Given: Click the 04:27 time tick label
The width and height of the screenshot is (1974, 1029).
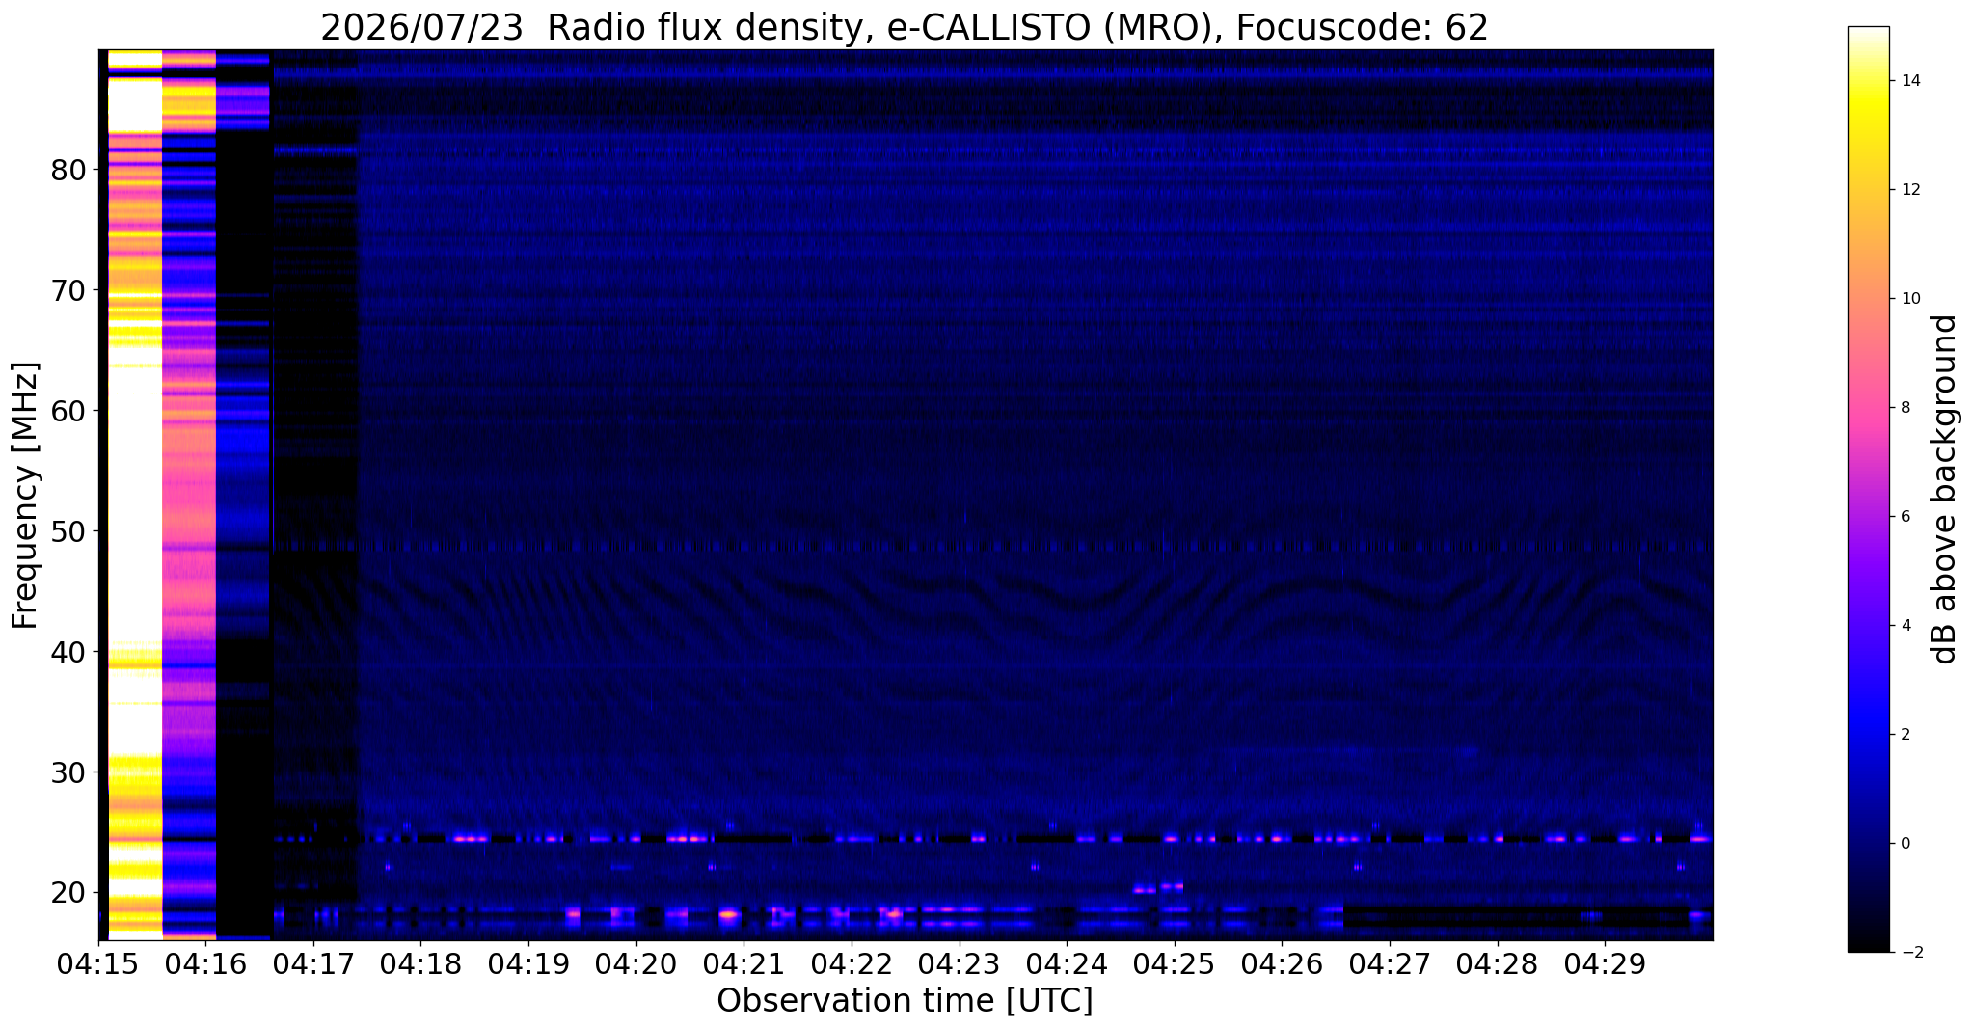Looking at the screenshot, I should pyautogui.click(x=1390, y=964).
